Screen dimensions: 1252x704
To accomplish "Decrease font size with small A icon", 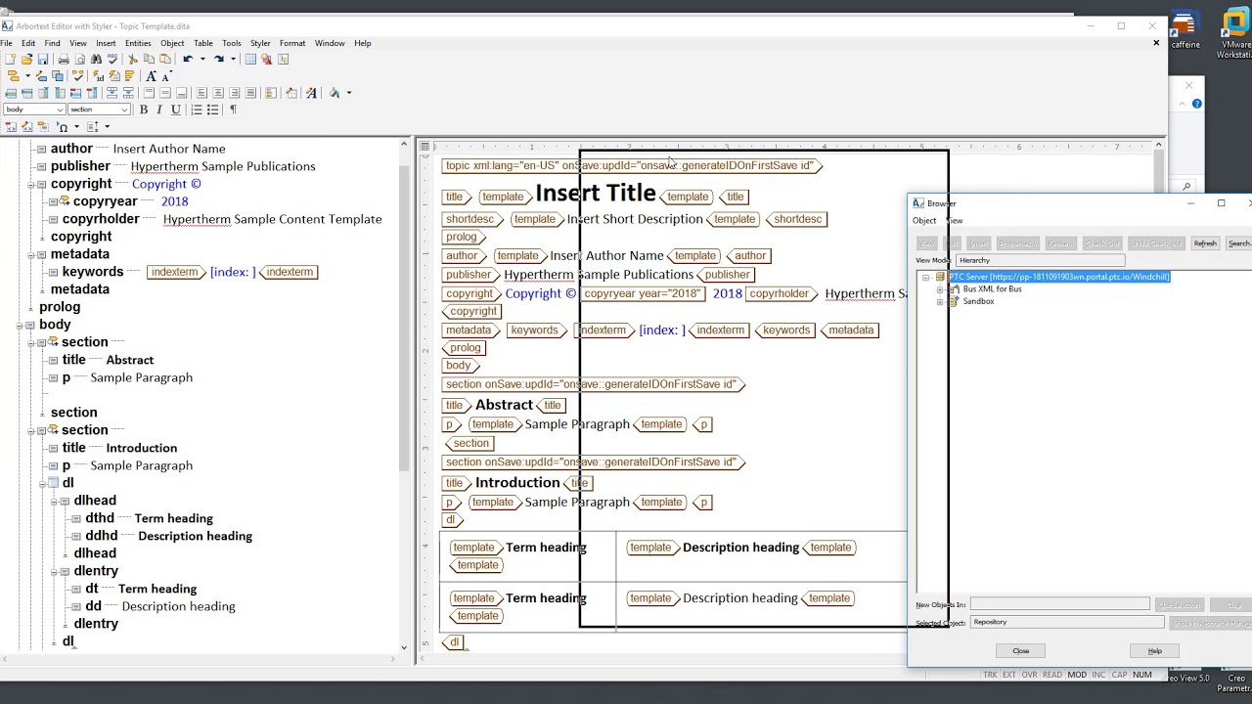I will click(x=166, y=75).
